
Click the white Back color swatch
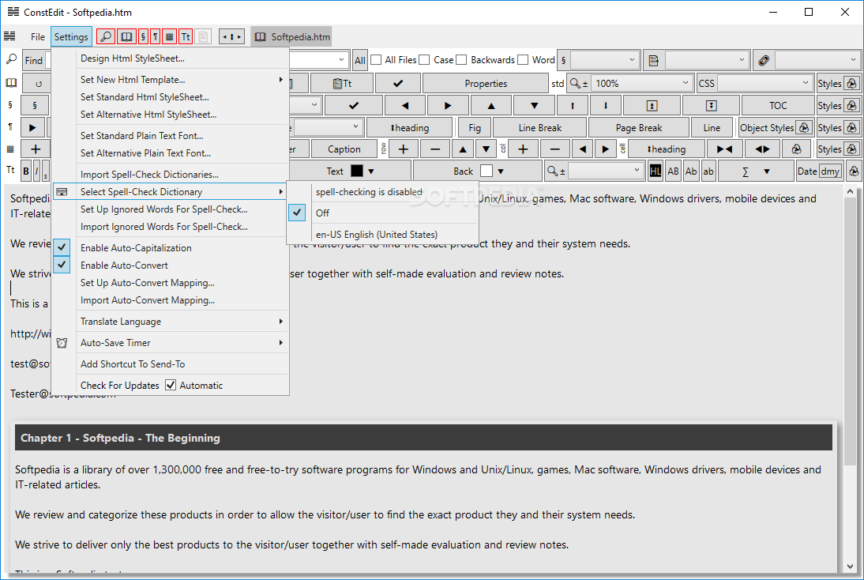click(486, 171)
